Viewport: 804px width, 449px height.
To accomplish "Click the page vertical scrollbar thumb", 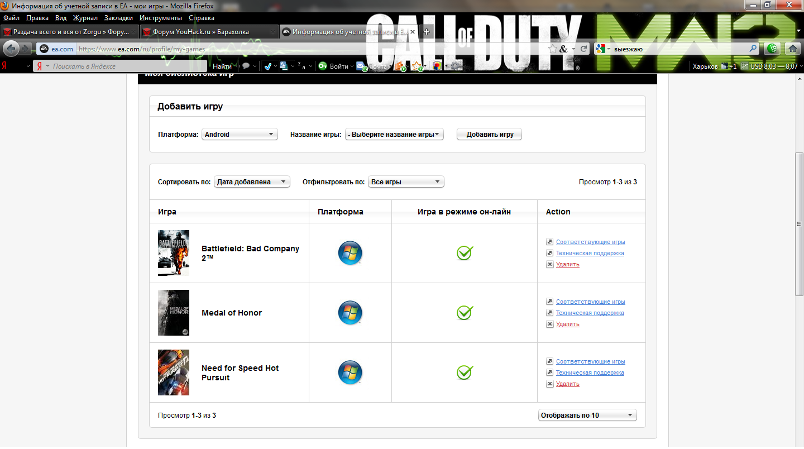I will (799, 224).
